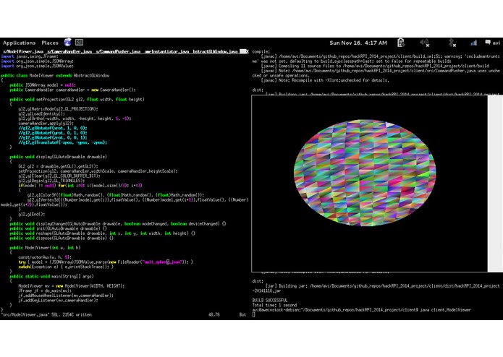Click the disabled Bluetooth icon
This screenshot has height=357, width=503.
(452, 43)
